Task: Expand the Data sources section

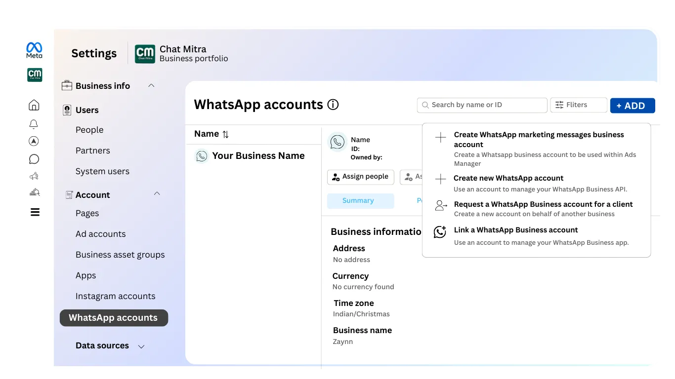Action: point(141,346)
